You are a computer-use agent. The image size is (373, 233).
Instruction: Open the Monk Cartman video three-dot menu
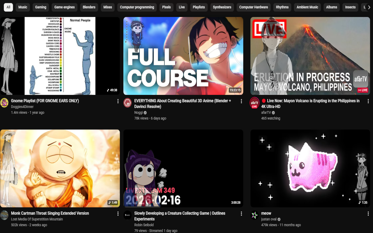pyautogui.click(x=118, y=213)
